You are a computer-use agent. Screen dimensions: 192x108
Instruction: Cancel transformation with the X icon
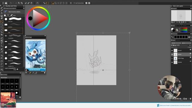[x=89, y=3]
